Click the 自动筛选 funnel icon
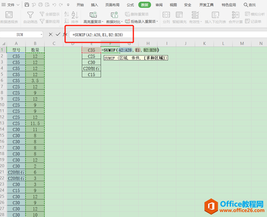 tap(30, 15)
